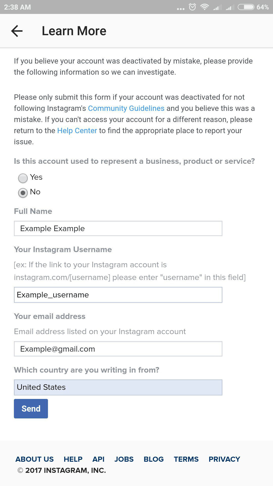Tap the three-dots status bar icon
Screen dimensions: 273x486
coord(180,9)
